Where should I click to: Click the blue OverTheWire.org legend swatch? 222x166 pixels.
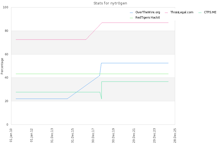coord(131,13)
